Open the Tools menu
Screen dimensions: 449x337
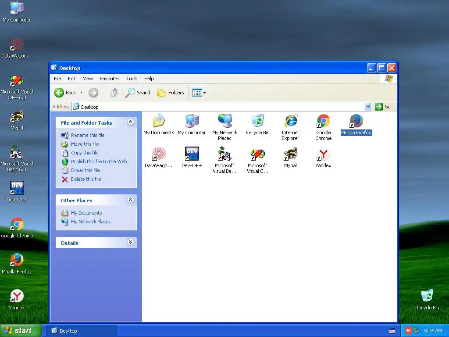[x=132, y=79]
